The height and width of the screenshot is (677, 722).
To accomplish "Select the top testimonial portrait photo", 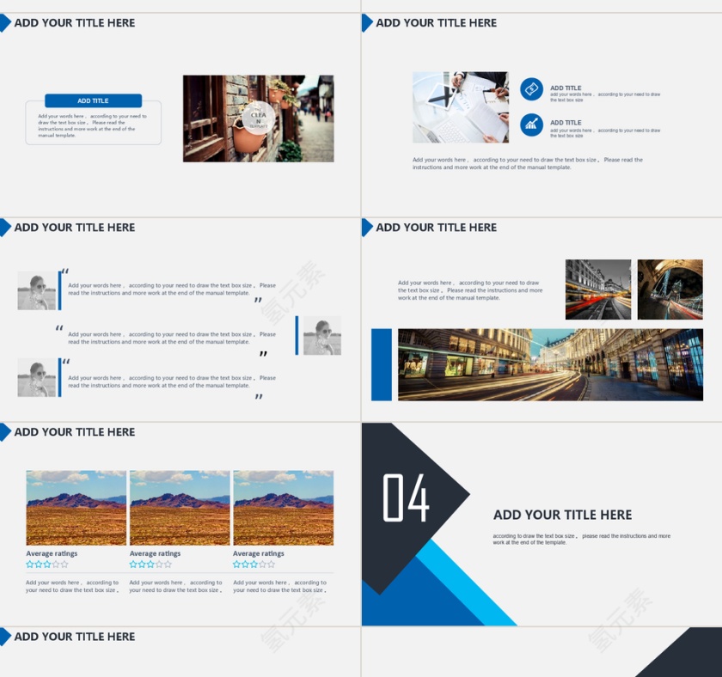I will (x=37, y=291).
